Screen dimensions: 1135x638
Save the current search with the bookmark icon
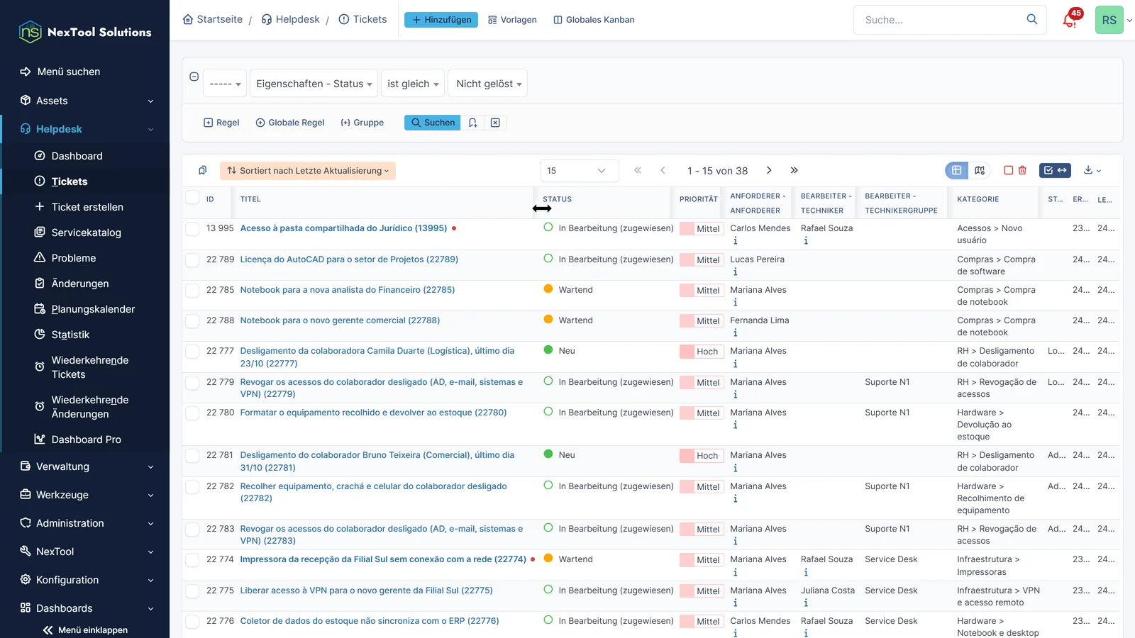click(x=473, y=123)
